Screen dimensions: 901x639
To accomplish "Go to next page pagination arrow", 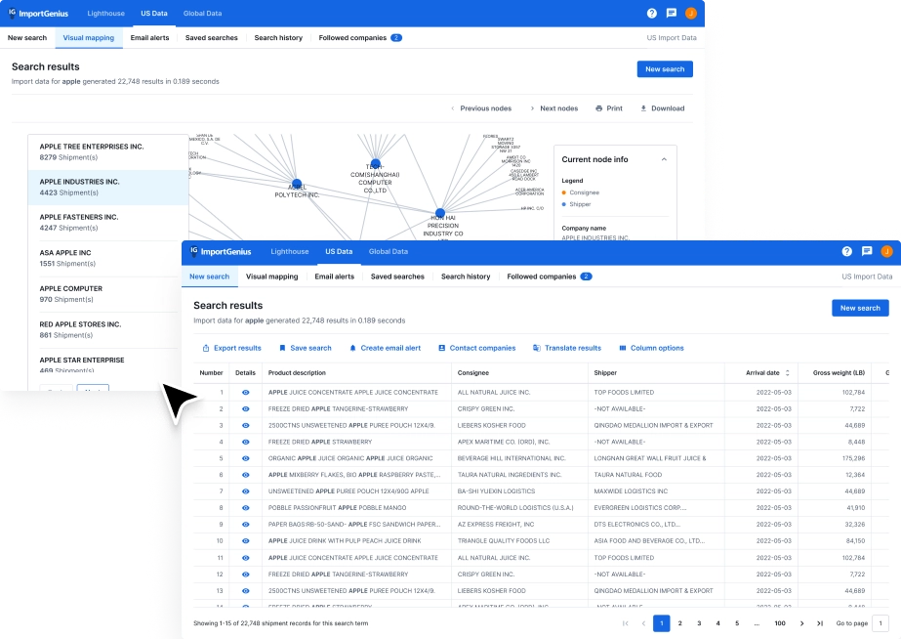I will [x=802, y=623].
